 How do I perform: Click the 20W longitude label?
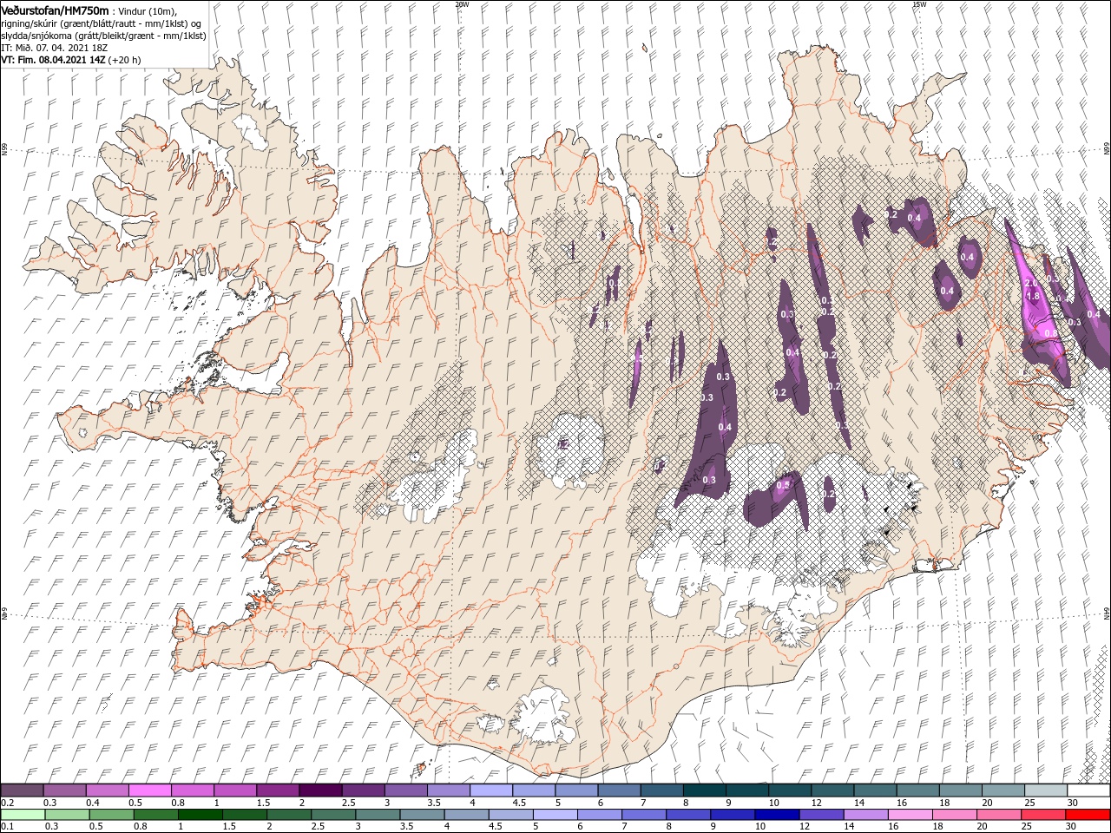(462, 3)
